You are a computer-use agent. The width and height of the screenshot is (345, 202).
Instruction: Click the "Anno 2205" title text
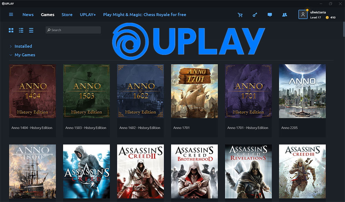click(289, 128)
